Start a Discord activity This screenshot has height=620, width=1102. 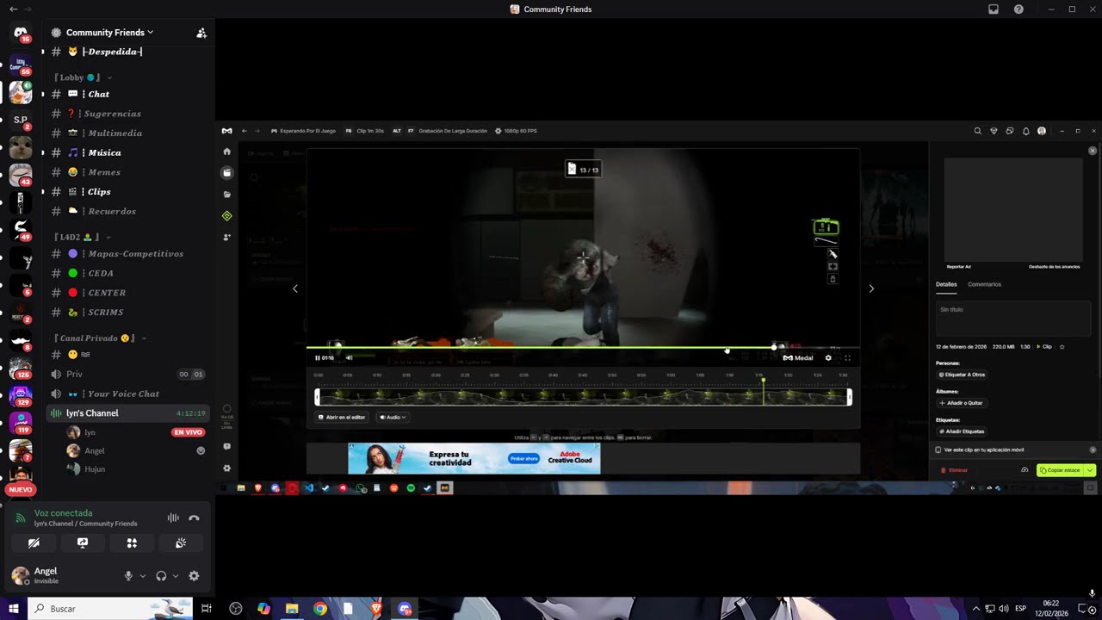(x=132, y=543)
